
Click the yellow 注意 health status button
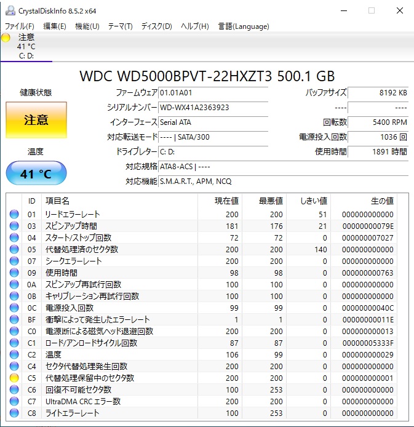tap(36, 120)
